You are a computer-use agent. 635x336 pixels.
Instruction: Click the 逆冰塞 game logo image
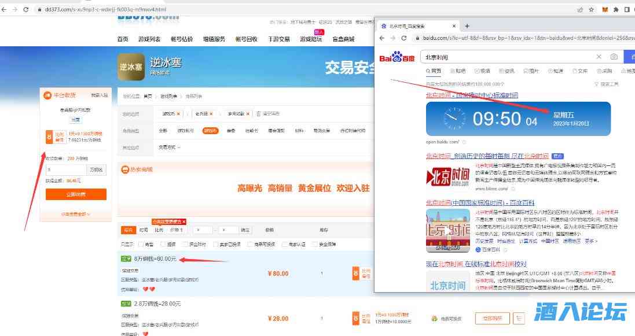coord(131,67)
